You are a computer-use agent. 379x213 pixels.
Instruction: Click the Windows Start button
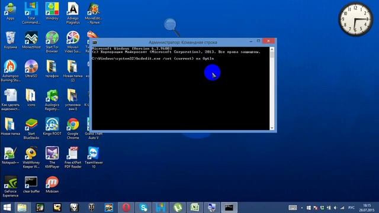pos(7,208)
